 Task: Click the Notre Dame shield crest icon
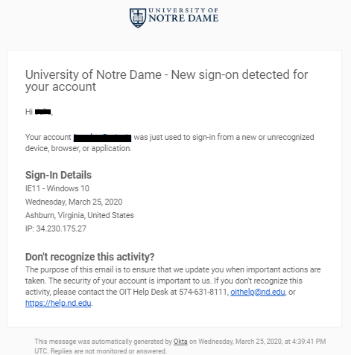click(x=138, y=18)
